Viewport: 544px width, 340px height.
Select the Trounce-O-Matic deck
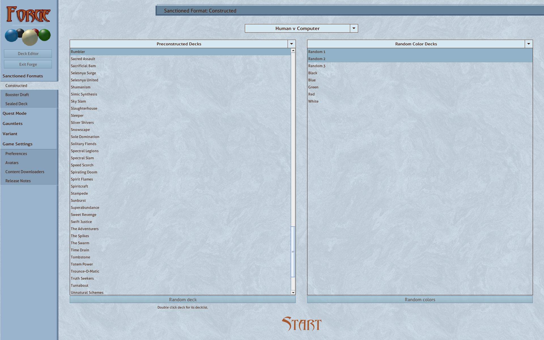(x=85, y=271)
